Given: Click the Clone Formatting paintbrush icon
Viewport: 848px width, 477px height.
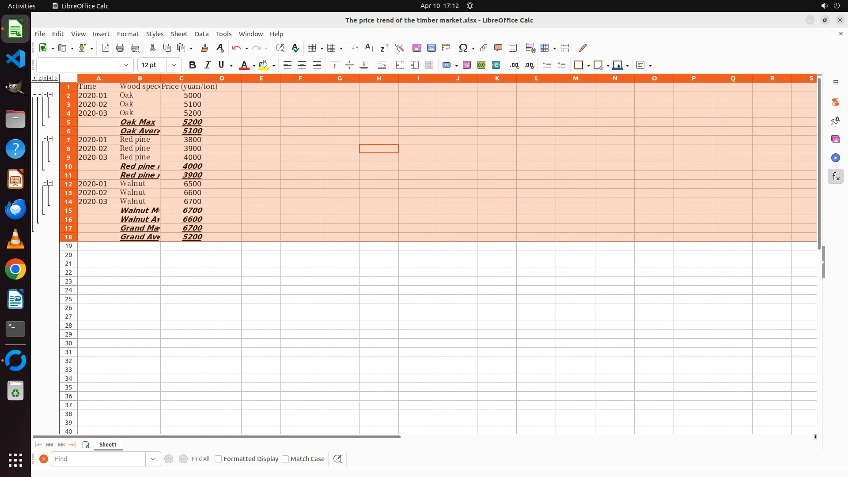Looking at the screenshot, I should [204, 48].
